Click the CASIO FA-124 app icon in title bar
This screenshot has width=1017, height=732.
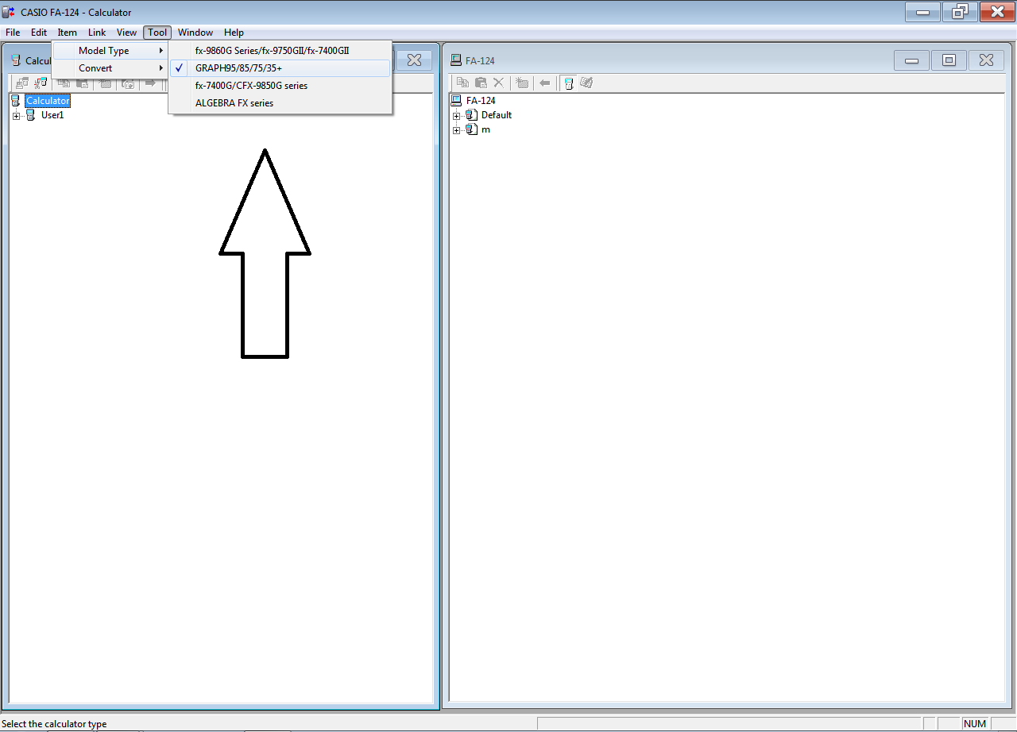point(10,12)
